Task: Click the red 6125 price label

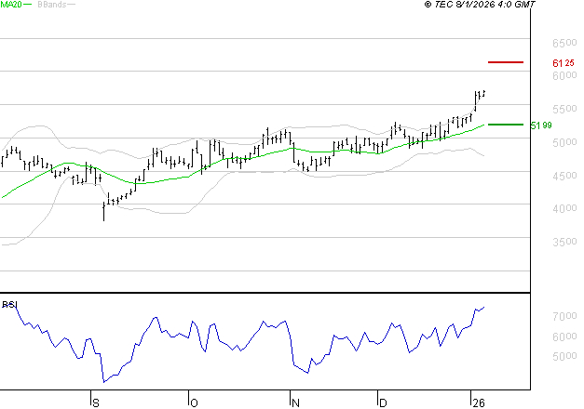Action: pyautogui.click(x=564, y=63)
